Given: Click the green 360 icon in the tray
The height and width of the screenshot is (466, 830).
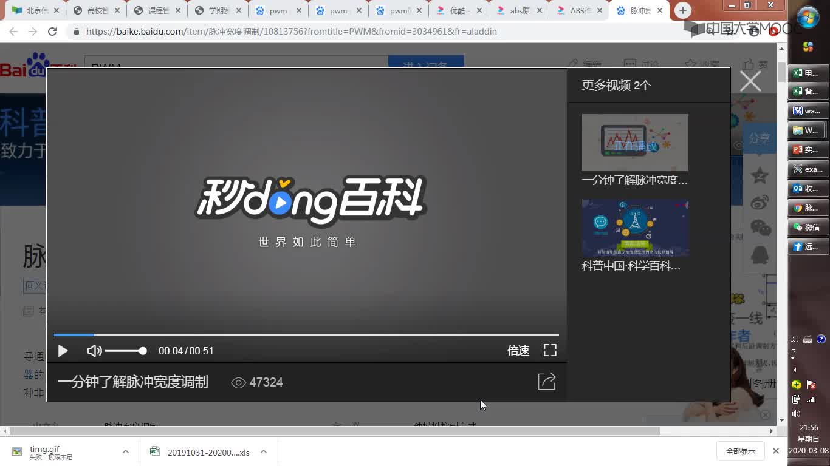Looking at the screenshot, I should 797,385.
